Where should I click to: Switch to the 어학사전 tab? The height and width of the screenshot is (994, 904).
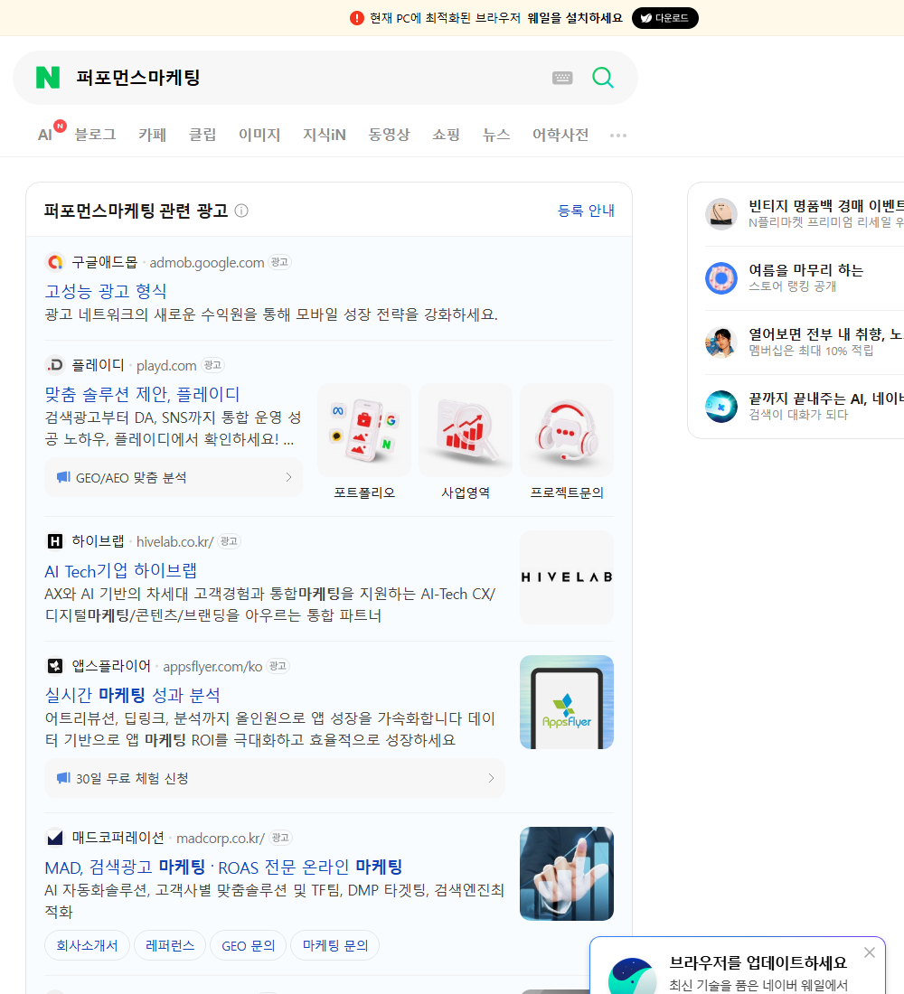tap(560, 135)
